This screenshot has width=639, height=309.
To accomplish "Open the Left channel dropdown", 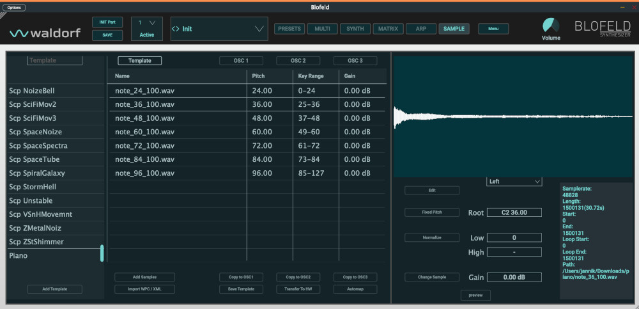I will click(514, 182).
